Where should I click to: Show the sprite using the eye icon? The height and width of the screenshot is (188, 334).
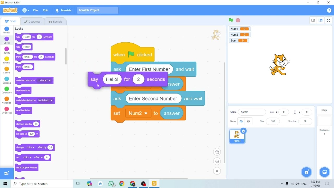pyautogui.click(x=241, y=121)
